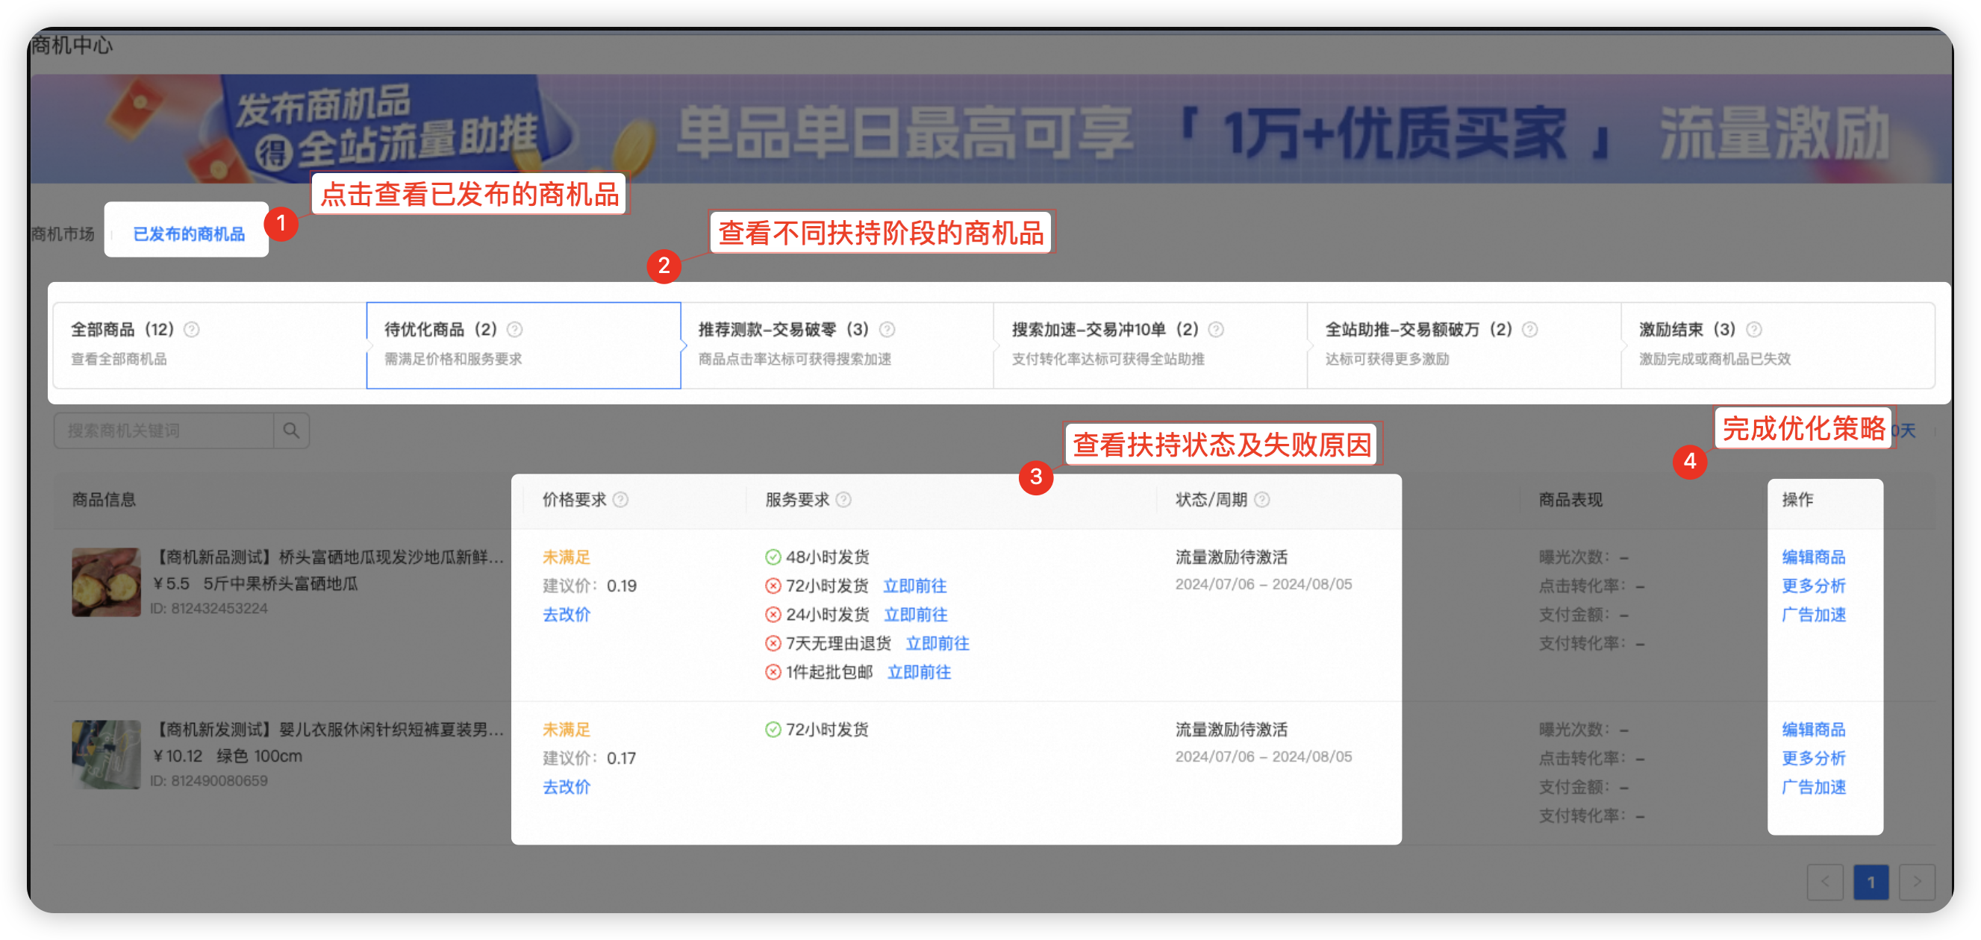The image size is (1981, 940).
Task: Click the help icon on 激励结束 card
Action: pos(1755,330)
